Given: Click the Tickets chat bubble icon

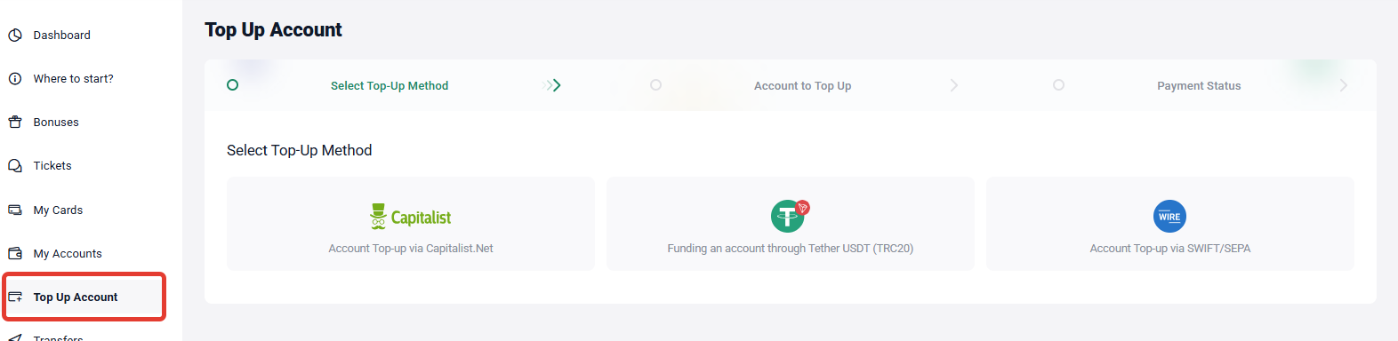Looking at the screenshot, I should tap(15, 166).
